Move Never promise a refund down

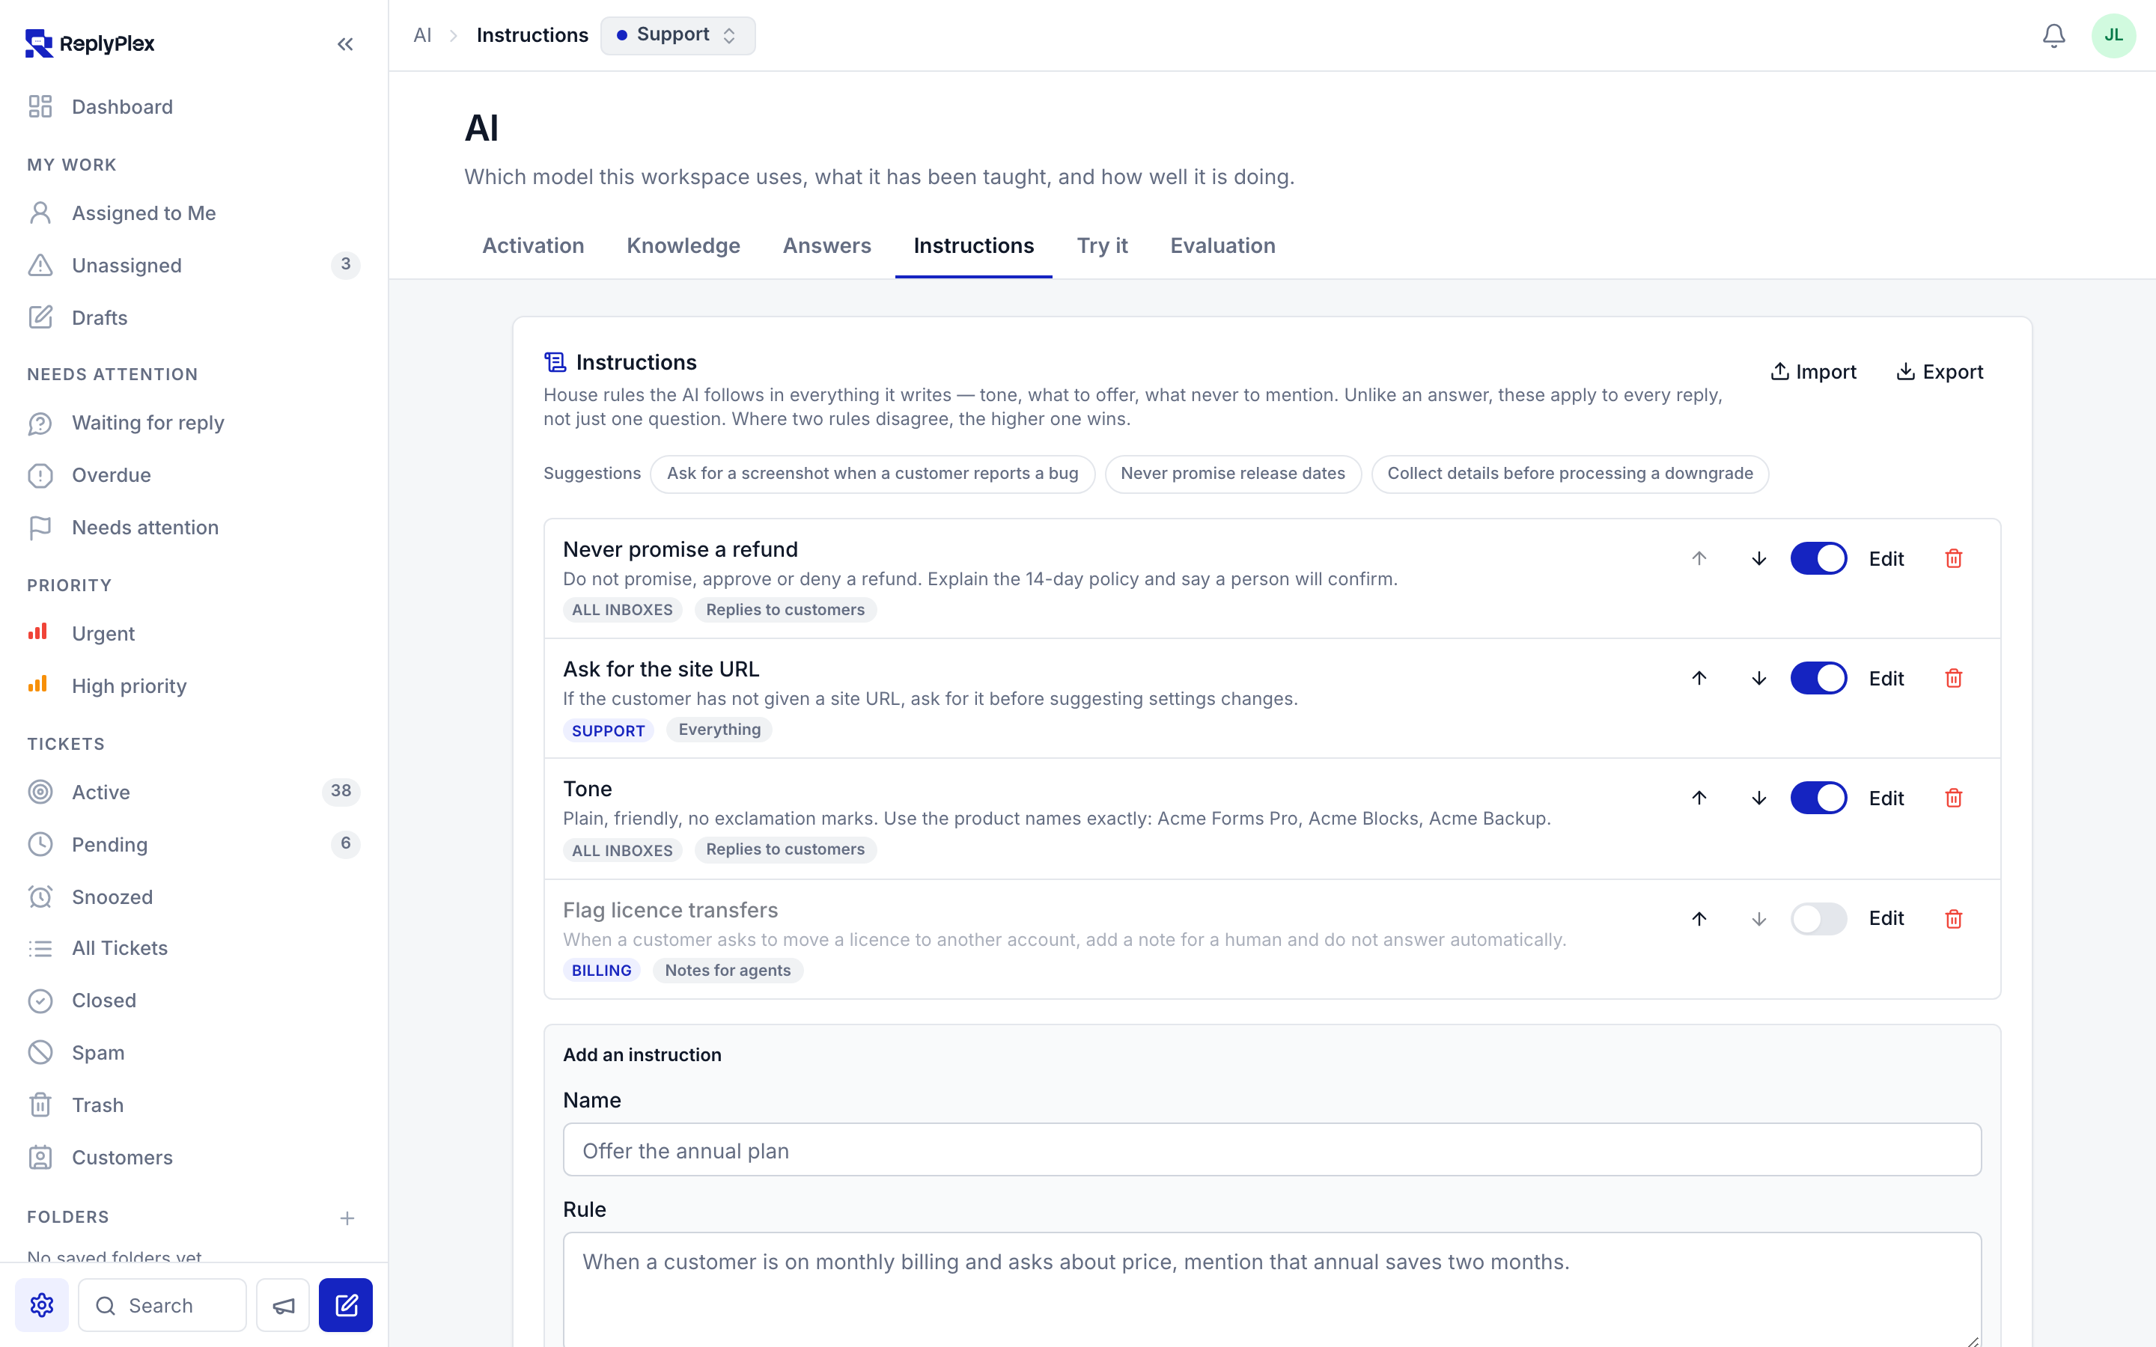[x=1758, y=558]
